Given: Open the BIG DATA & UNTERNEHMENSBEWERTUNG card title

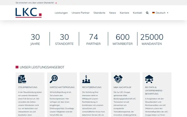Looking at the screenshot, I should tap(154, 90).
